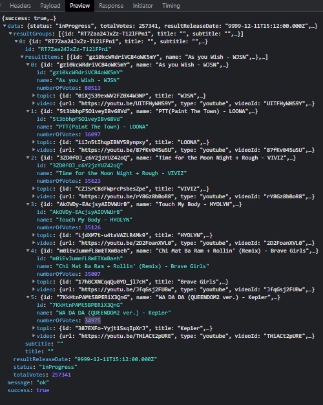Select name value "PTT(Paint The Town) - LOONA"
This screenshot has width=323, height=405.
click(102, 127)
